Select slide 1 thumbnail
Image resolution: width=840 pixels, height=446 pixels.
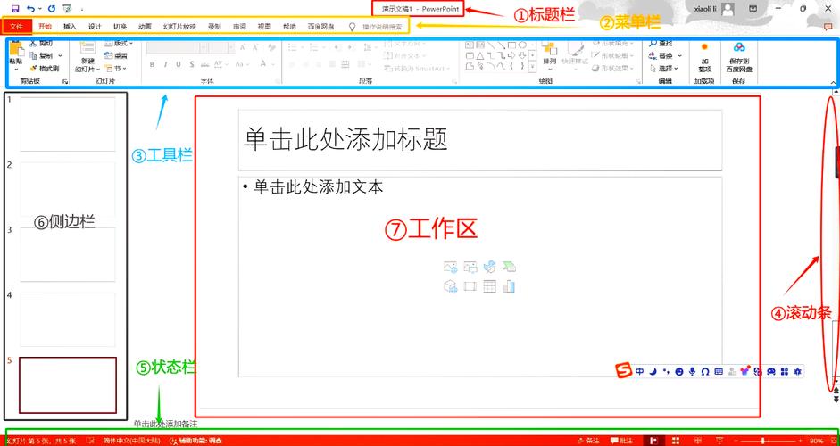pos(68,124)
